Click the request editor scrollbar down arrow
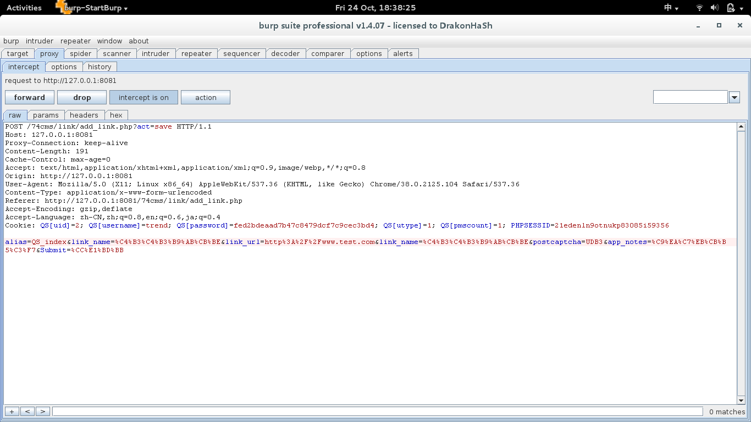This screenshot has width=751, height=422. pos(741,401)
